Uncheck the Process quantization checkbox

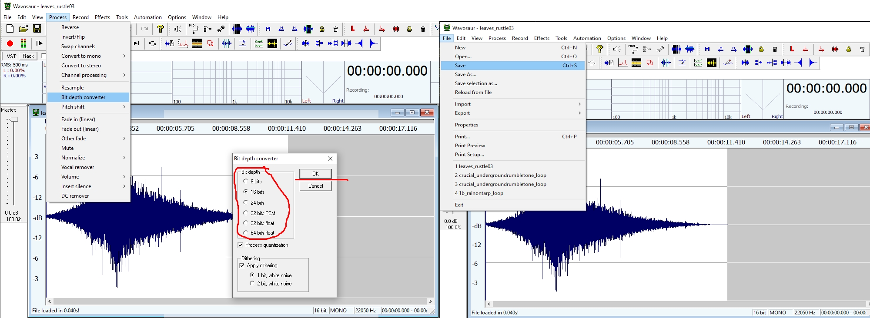240,245
